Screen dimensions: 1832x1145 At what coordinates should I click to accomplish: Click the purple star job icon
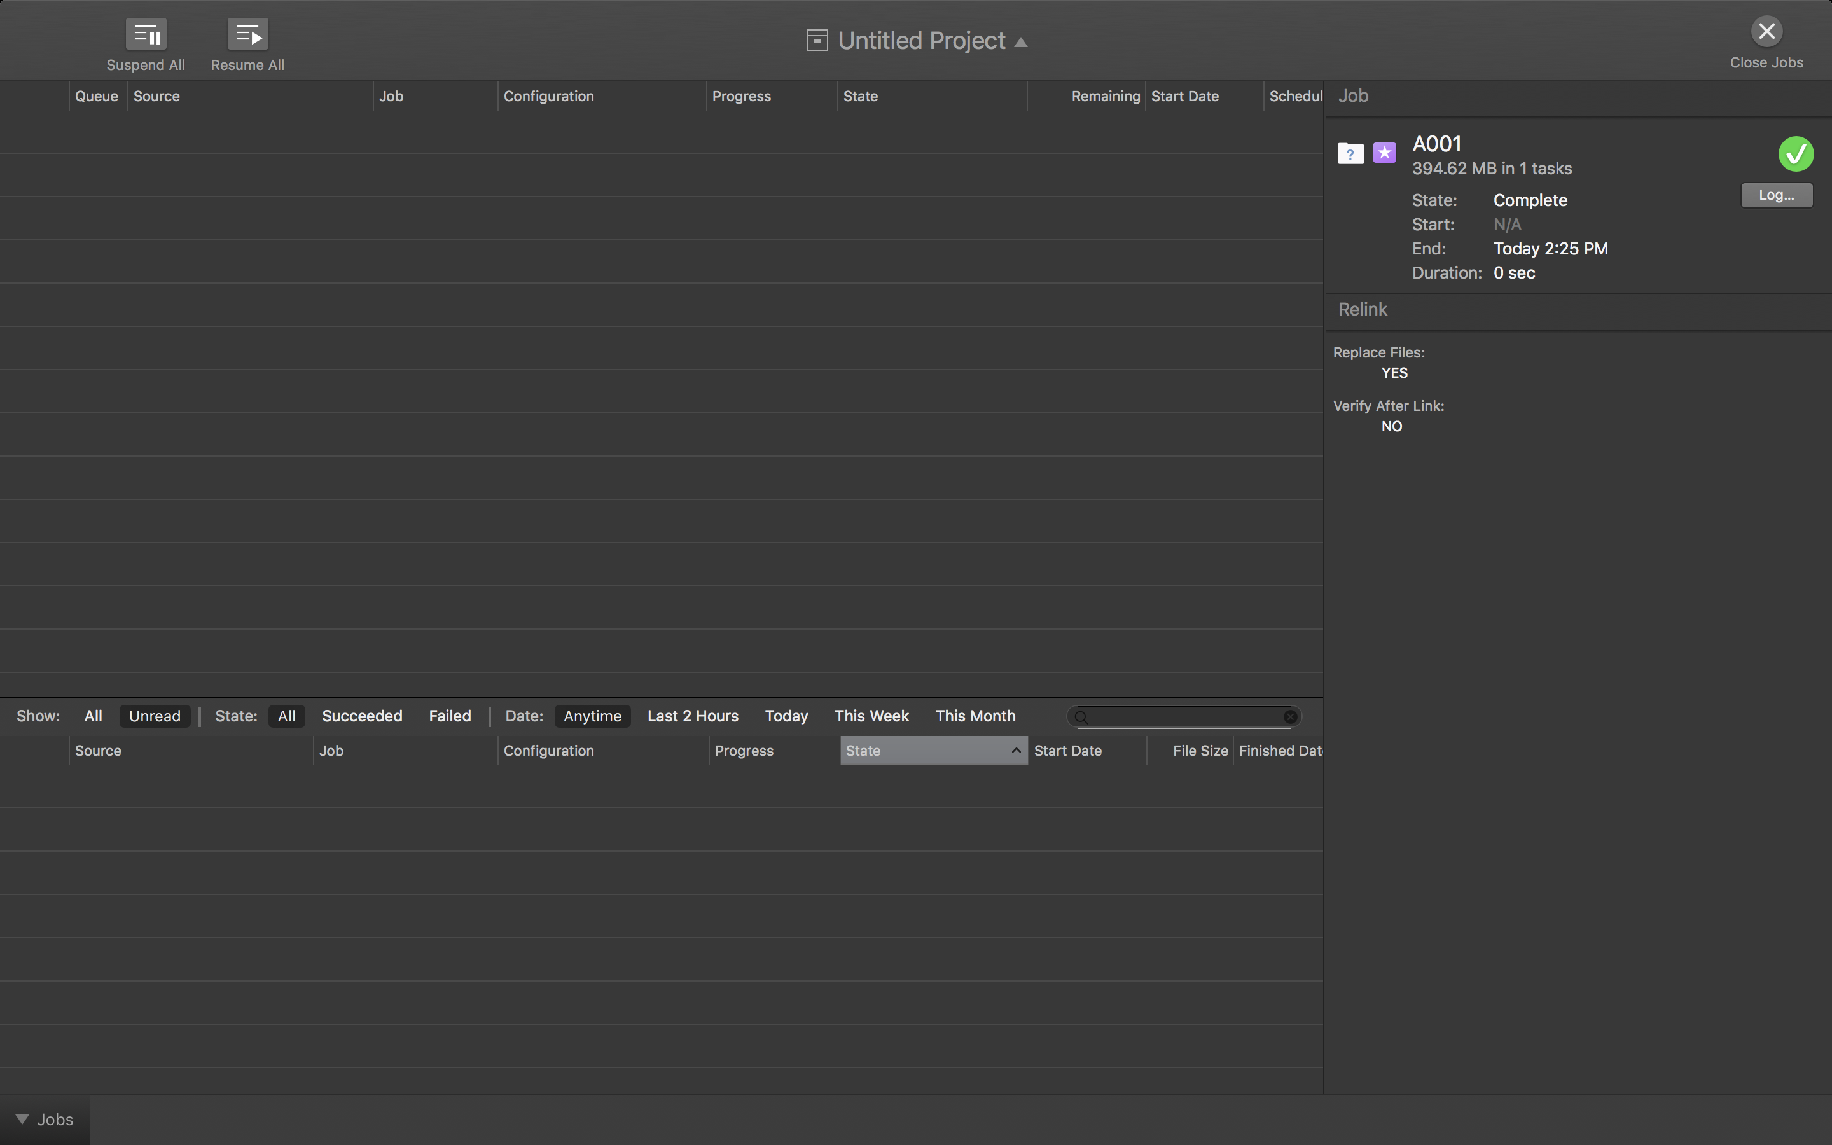point(1385,153)
